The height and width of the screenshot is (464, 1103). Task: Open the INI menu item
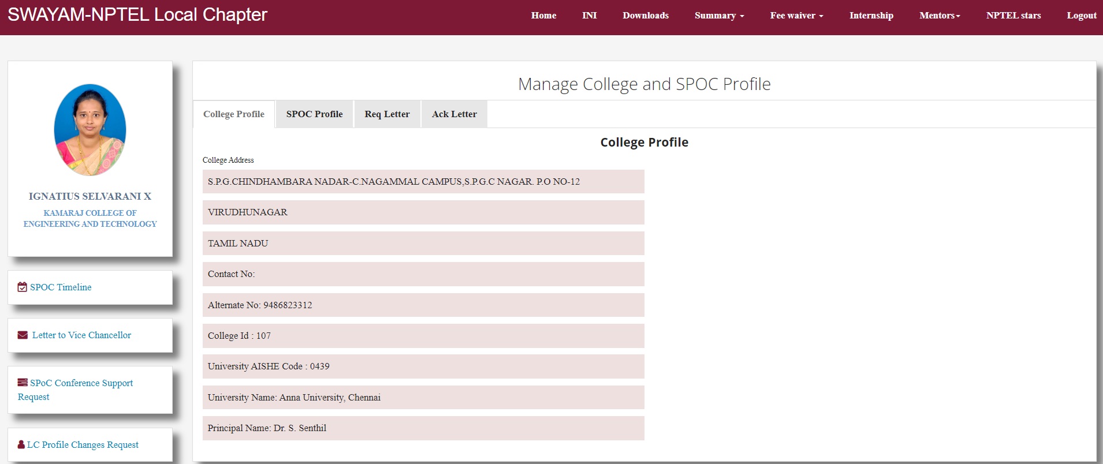[x=589, y=16]
